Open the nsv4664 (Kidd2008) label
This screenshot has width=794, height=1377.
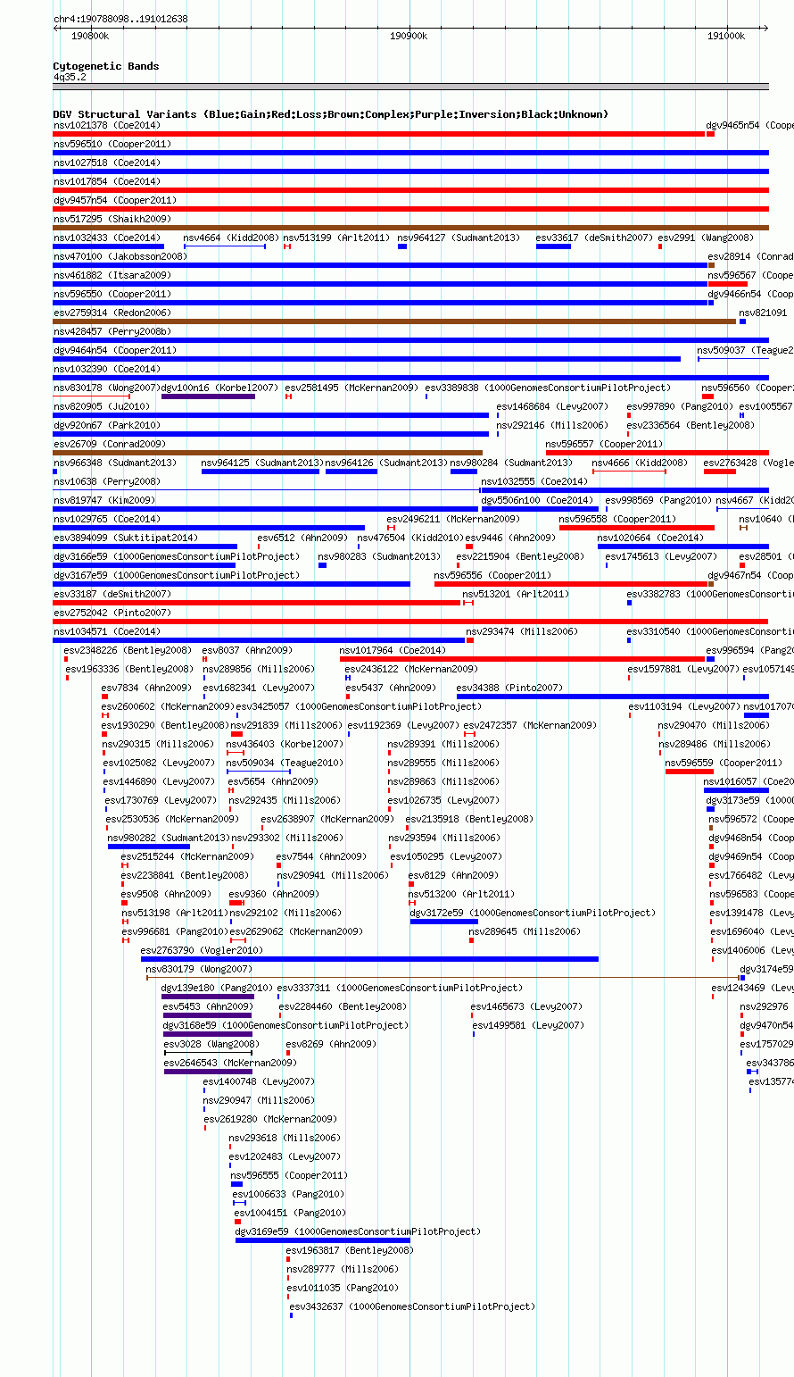pos(231,238)
